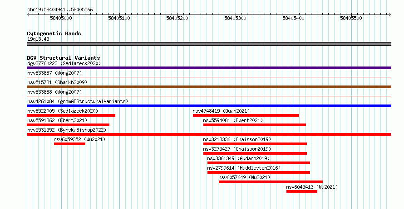This screenshot has width=404, height=209.
Task: Click the red bar under nsv6522005
Action: pos(71,115)
